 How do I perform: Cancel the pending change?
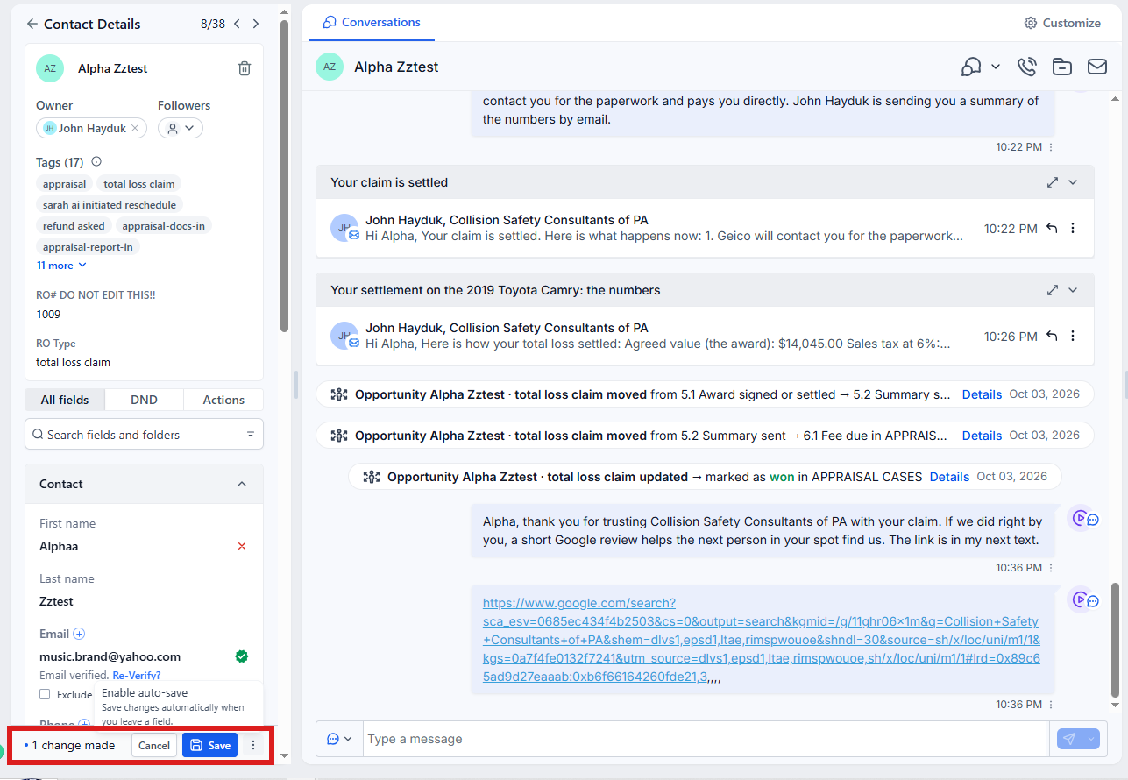pos(154,746)
